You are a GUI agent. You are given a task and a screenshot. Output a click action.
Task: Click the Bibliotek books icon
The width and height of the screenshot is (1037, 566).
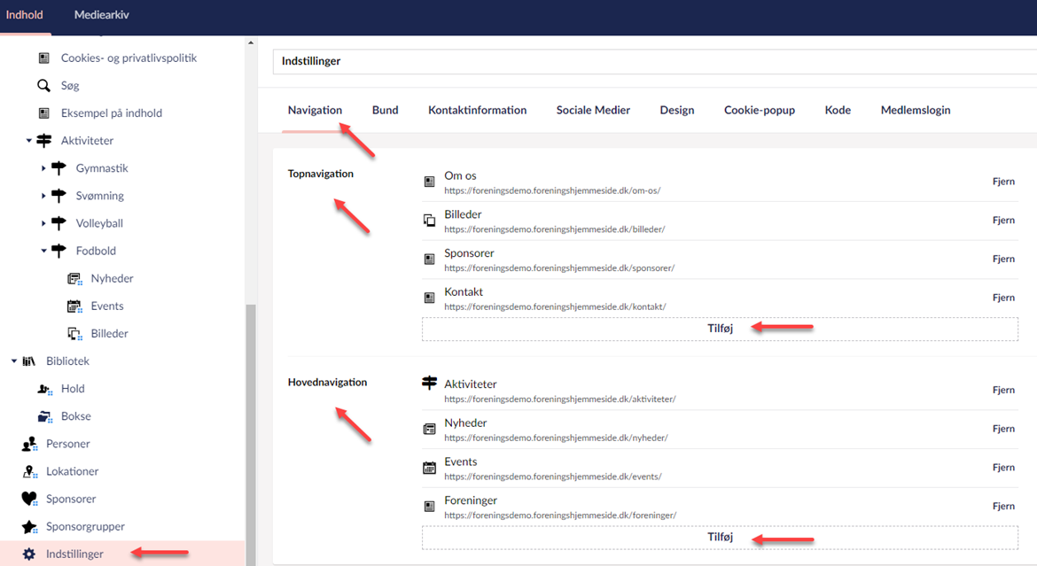click(x=29, y=361)
